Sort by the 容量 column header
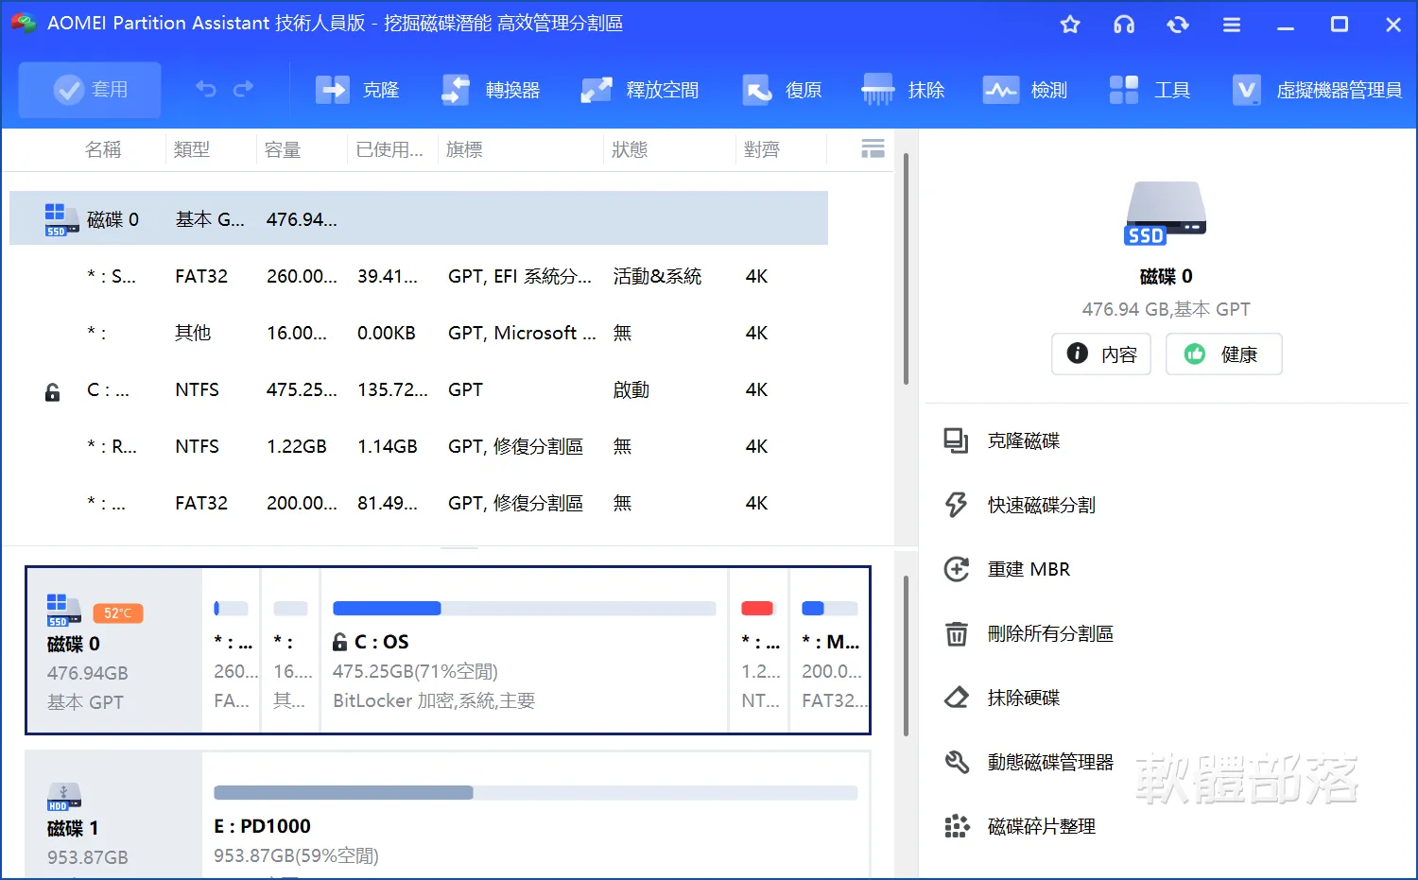 point(283,149)
